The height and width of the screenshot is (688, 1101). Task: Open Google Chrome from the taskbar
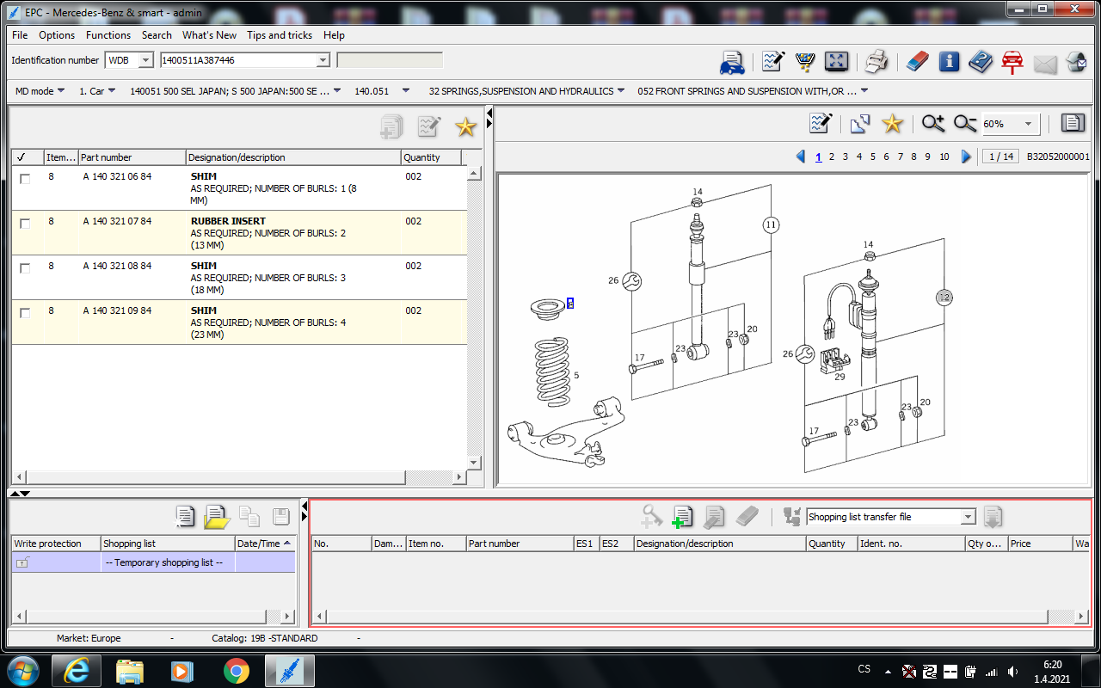point(237,671)
